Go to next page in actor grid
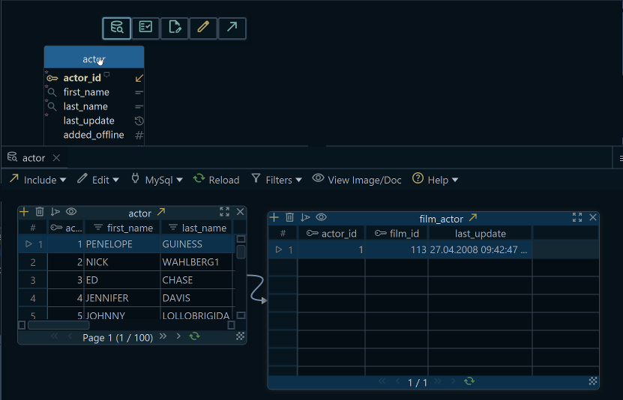This screenshot has width=623, height=400. 178,336
